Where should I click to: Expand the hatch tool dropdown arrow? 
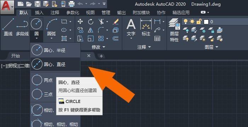71,38
